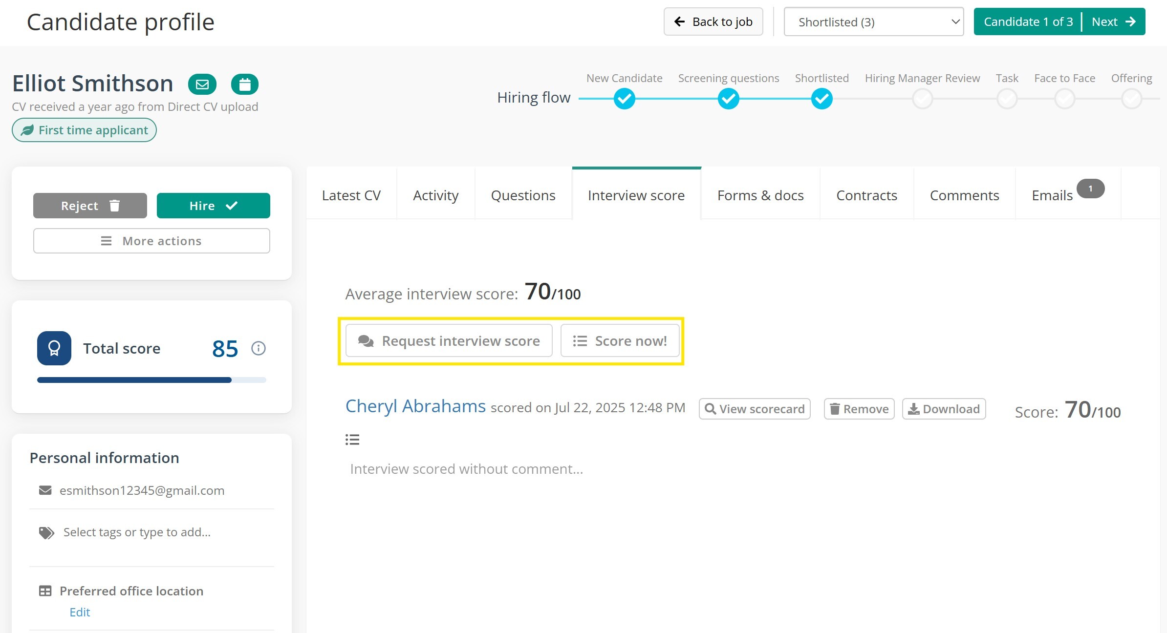Toggle the New Candidate stage checkmark
The height and width of the screenshot is (633, 1167).
coord(625,99)
